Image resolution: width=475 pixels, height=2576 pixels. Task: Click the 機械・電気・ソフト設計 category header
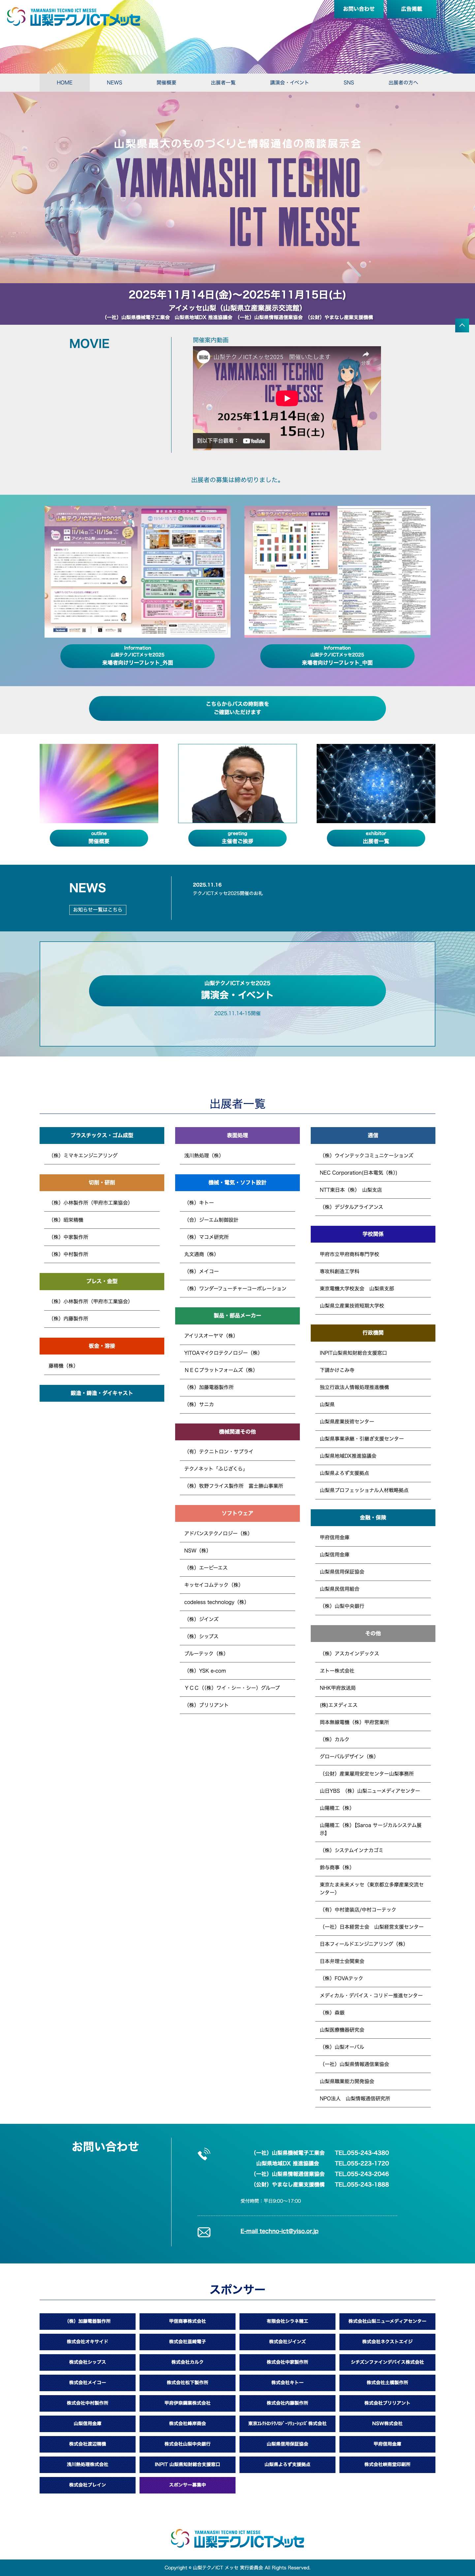click(237, 1182)
